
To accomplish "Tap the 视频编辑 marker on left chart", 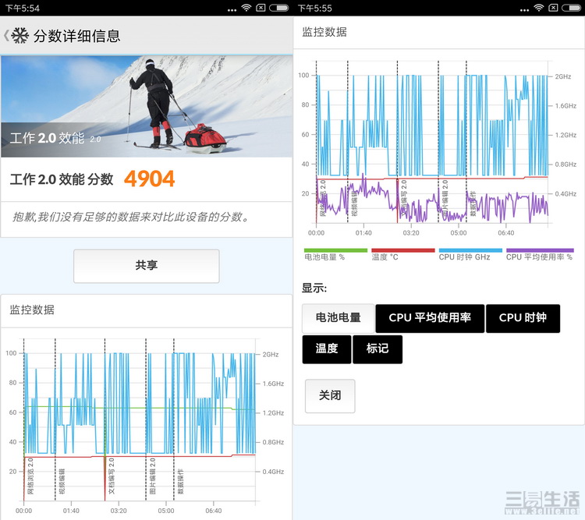I will click(62, 482).
